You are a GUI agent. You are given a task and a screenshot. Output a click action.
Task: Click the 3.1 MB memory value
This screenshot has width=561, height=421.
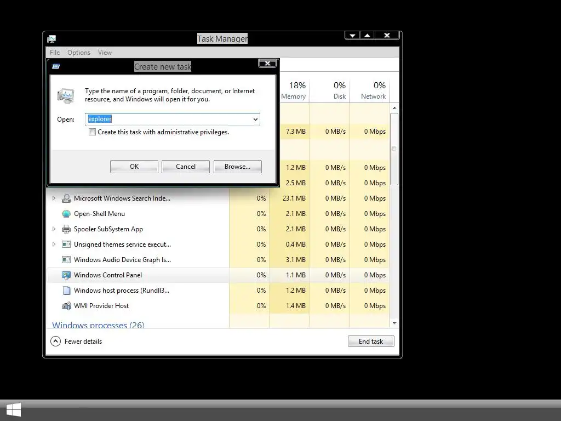[295, 260]
